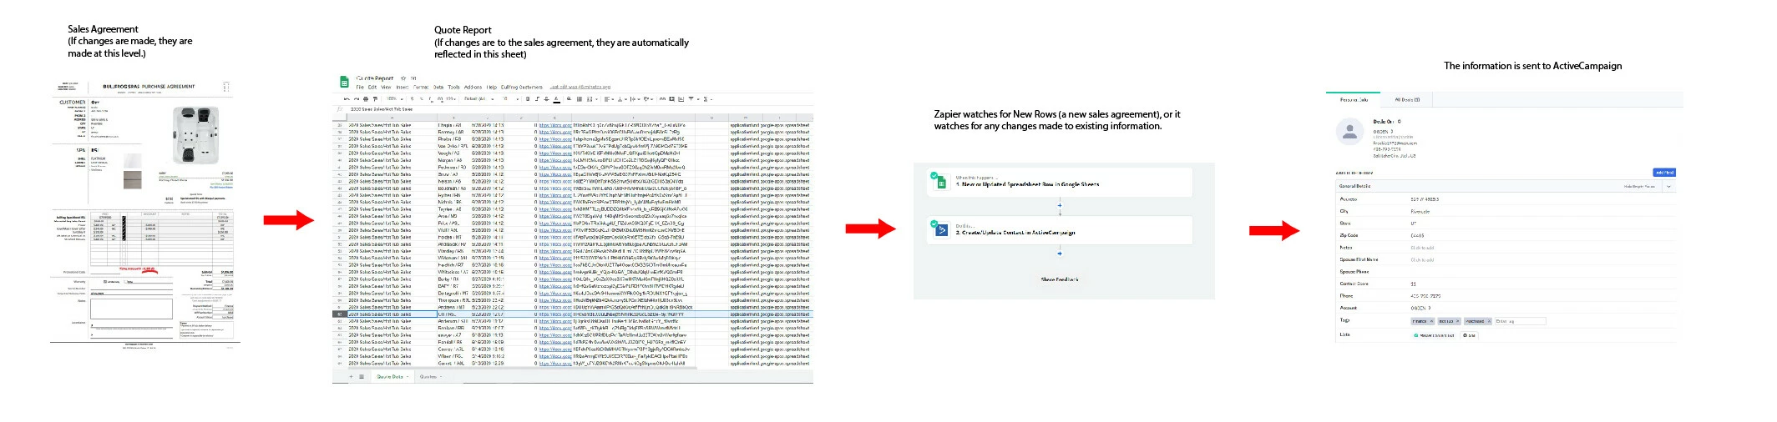The width and height of the screenshot is (1777, 422).
Task: Open the Merge cells dropdown
Action: point(592,99)
